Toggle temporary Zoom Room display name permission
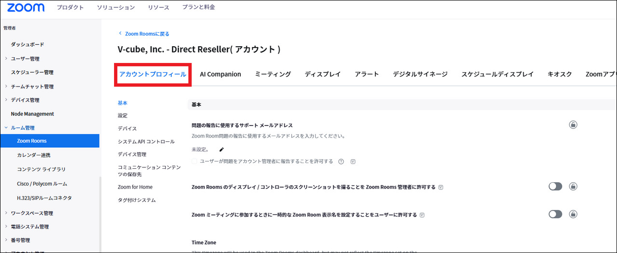This screenshot has width=617, height=253. point(555,215)
